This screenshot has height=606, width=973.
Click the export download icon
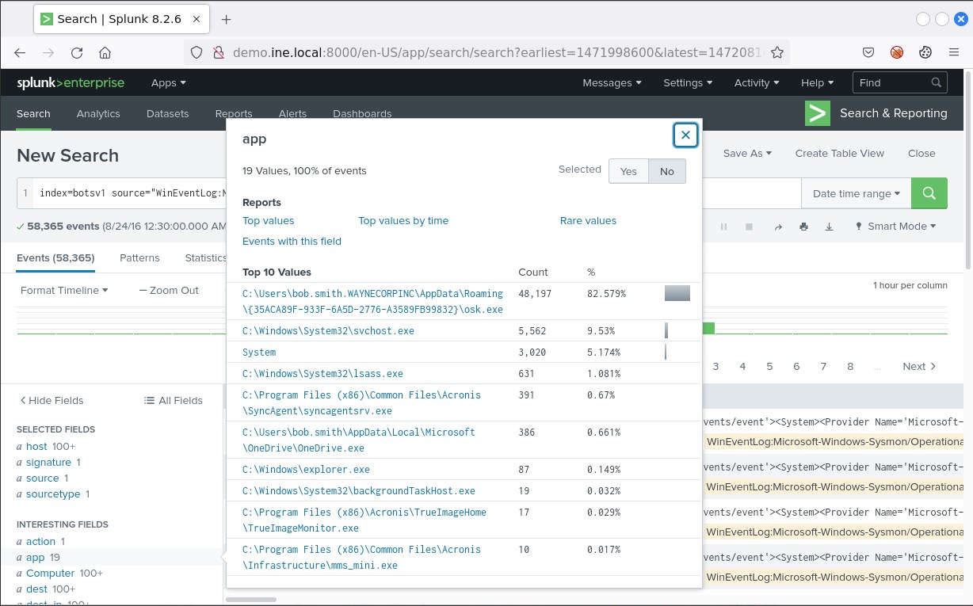coord(829,227)
